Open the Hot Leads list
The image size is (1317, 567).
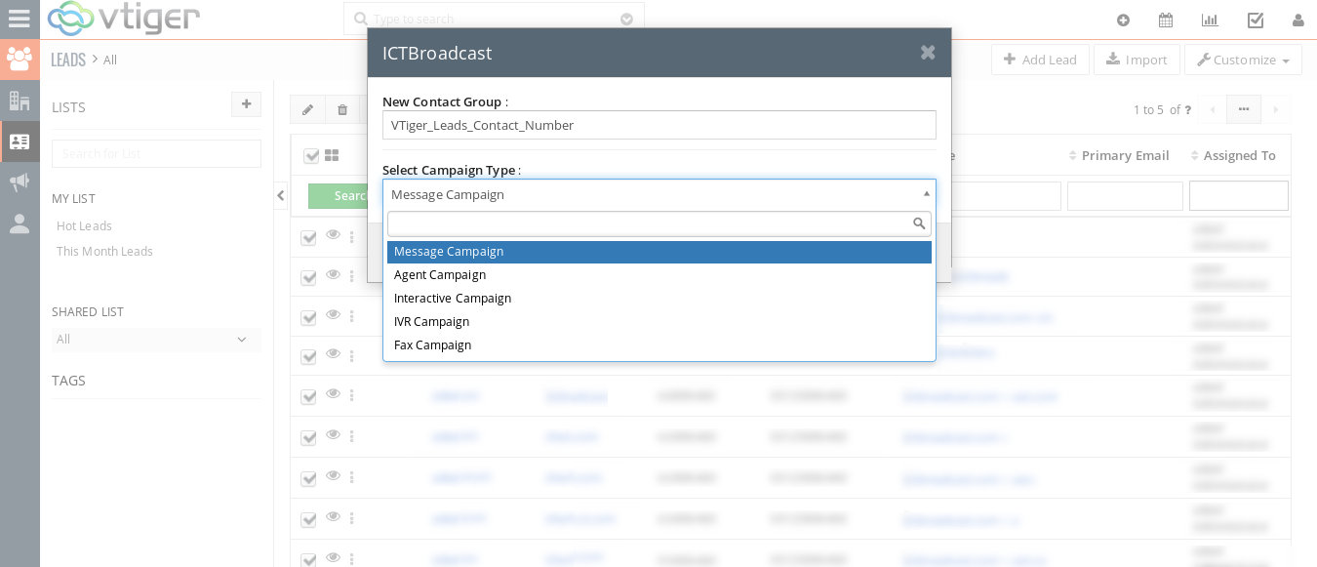tap(84, 225)
